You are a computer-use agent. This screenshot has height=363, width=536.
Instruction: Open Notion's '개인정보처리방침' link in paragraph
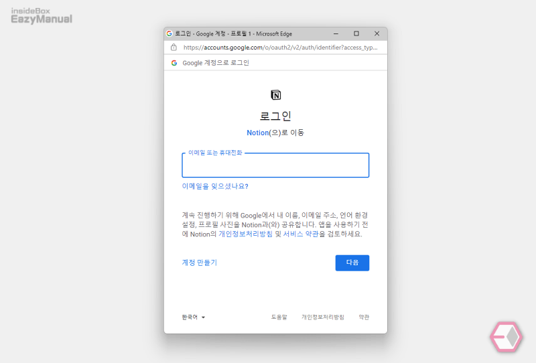coord(245,234)
